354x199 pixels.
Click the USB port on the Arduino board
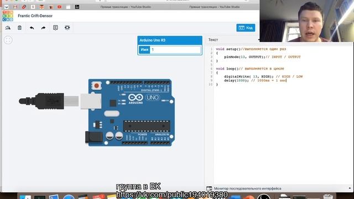point(91,101)
